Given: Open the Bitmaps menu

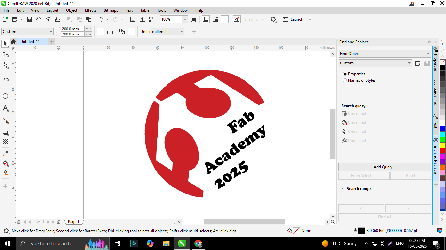Looking at the screenshot, I should point(111,10).
